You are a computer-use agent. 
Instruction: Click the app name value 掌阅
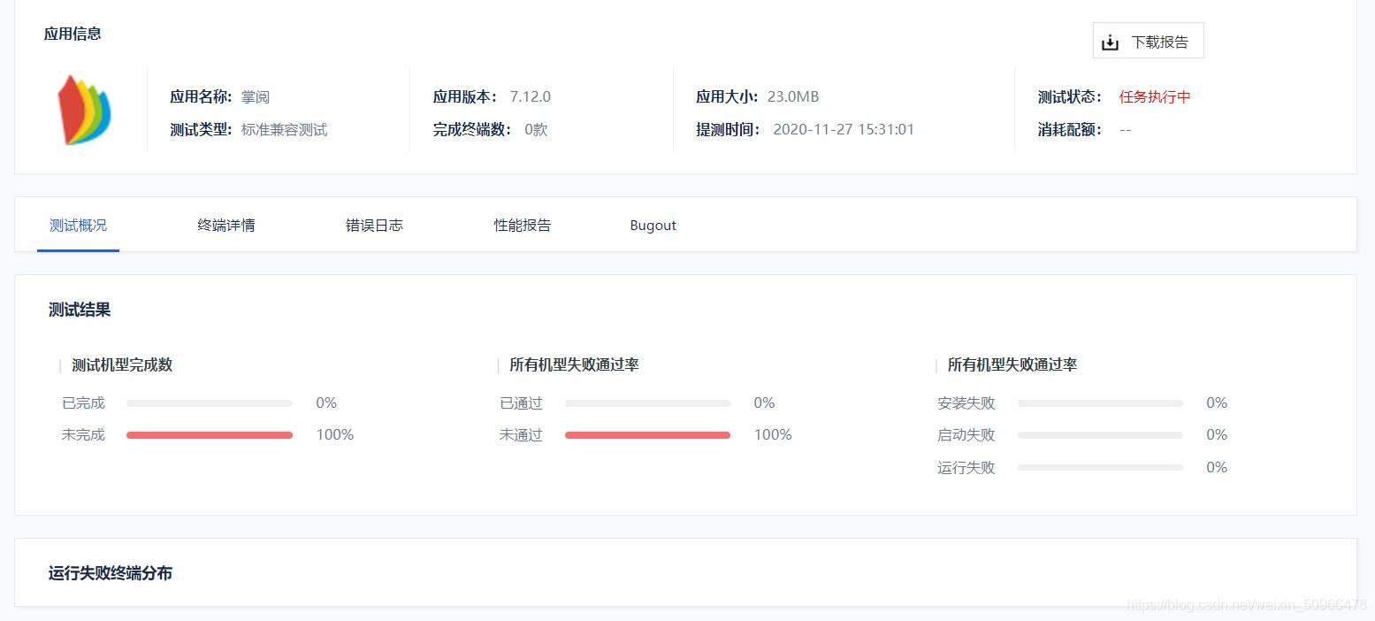(x=256, y=97)
